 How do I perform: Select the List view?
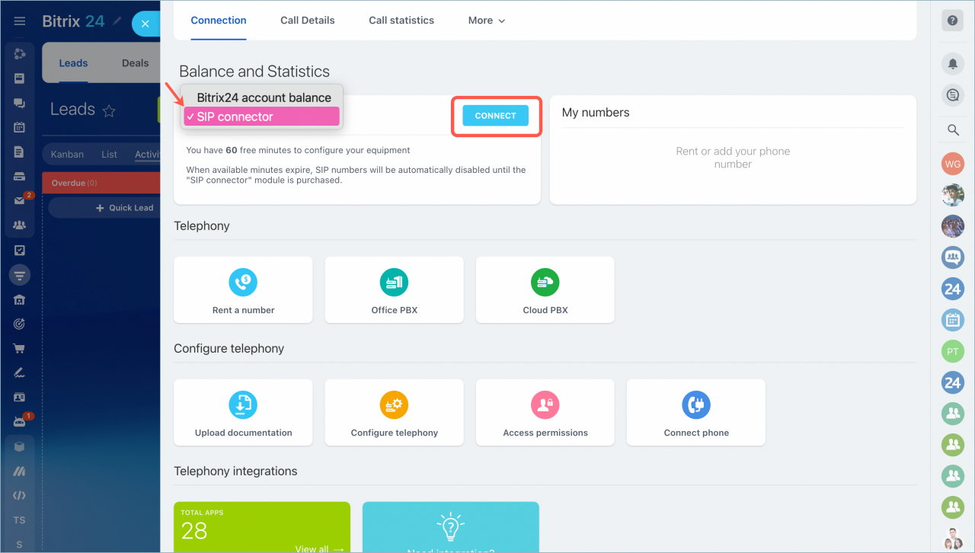click(x=110, y=154)
